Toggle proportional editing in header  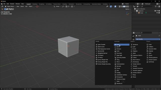tap(72, 6)
